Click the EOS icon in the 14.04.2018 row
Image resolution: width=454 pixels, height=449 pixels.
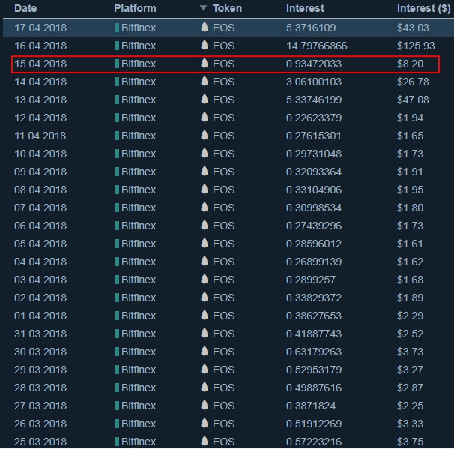[x=205, y=81]
